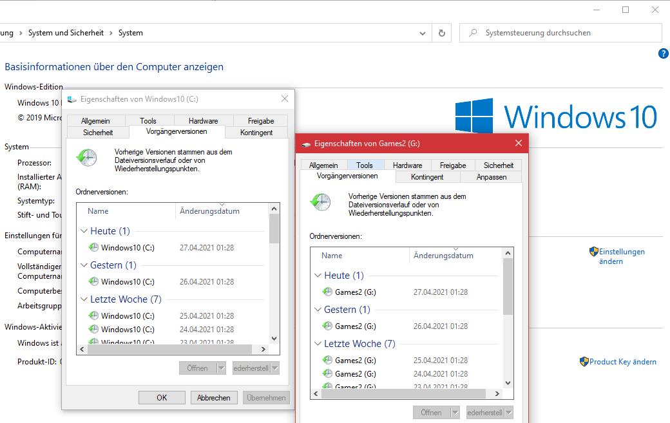Open Freigabe tab in Games2 dialog
This screenshot has width=670, height=423.
coord(453,165)
